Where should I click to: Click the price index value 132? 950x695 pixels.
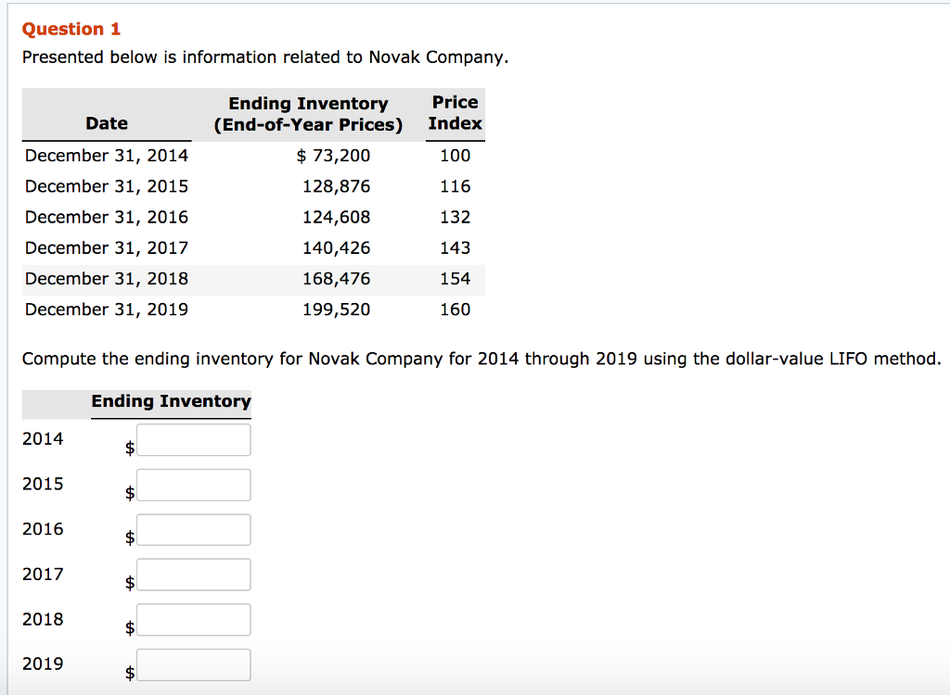[455, 218]
